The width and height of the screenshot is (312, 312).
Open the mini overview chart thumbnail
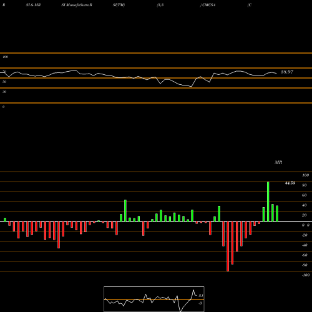(x=154, y=299)
